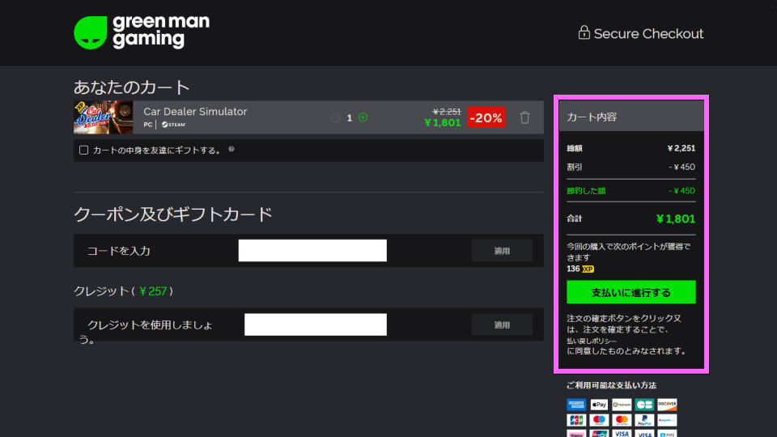Click the Mastercard payment icon

pyautogui.click(x=622, y=420)
